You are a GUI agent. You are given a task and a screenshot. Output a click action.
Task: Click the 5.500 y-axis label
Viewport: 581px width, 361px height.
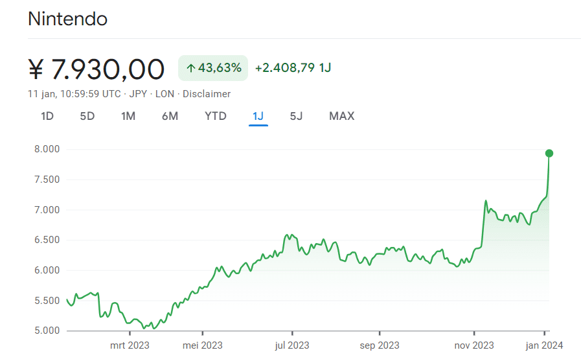(x=47, y=301)
